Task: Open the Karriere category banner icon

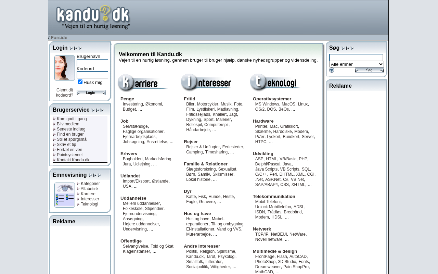Action: pos(143,83)
